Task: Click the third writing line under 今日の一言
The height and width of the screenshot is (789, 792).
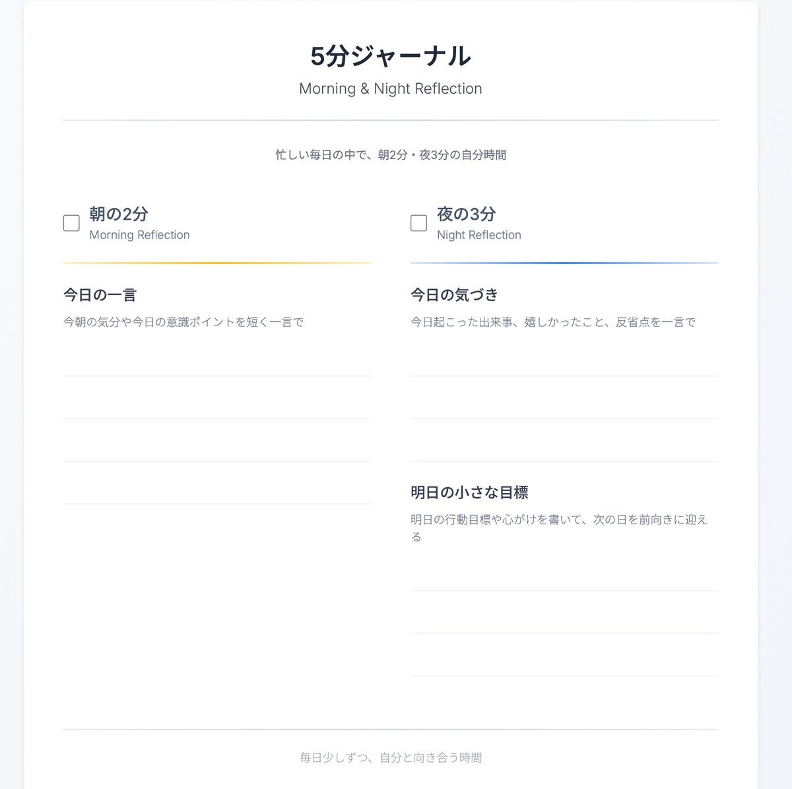Action: pyautogui.click(x=217, y=440)
